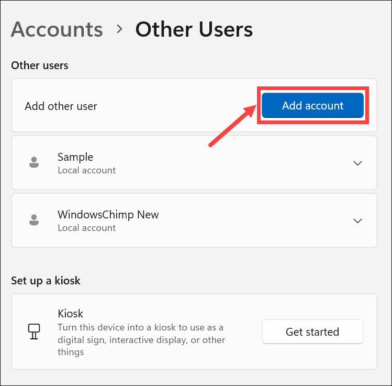
Task: Click the Other users section heading
Action: 40,65
